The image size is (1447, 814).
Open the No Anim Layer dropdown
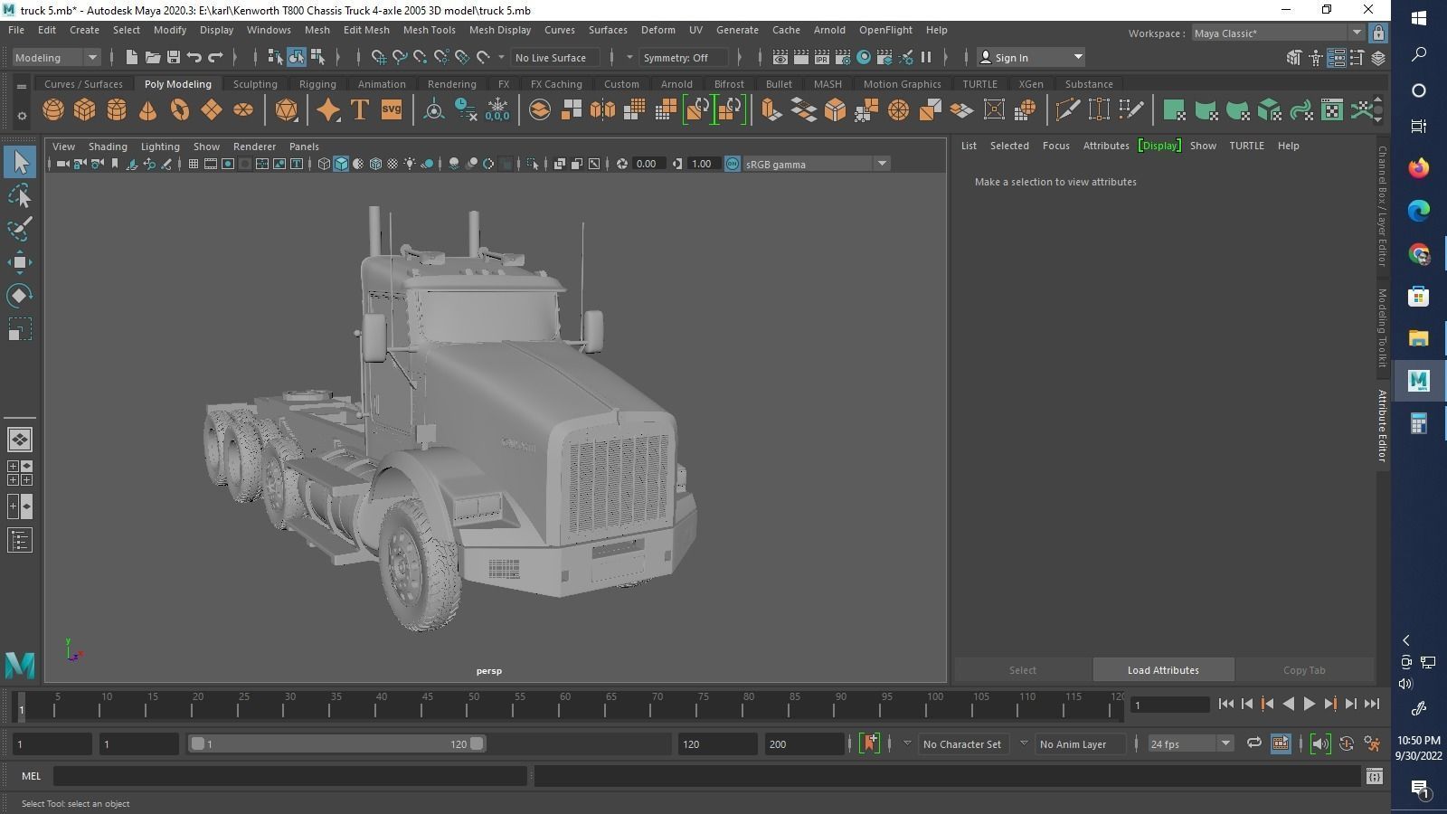(x=1080, y=743)
